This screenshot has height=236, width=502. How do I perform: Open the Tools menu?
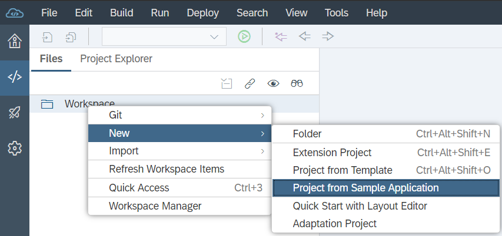click(x=337, y=13)
